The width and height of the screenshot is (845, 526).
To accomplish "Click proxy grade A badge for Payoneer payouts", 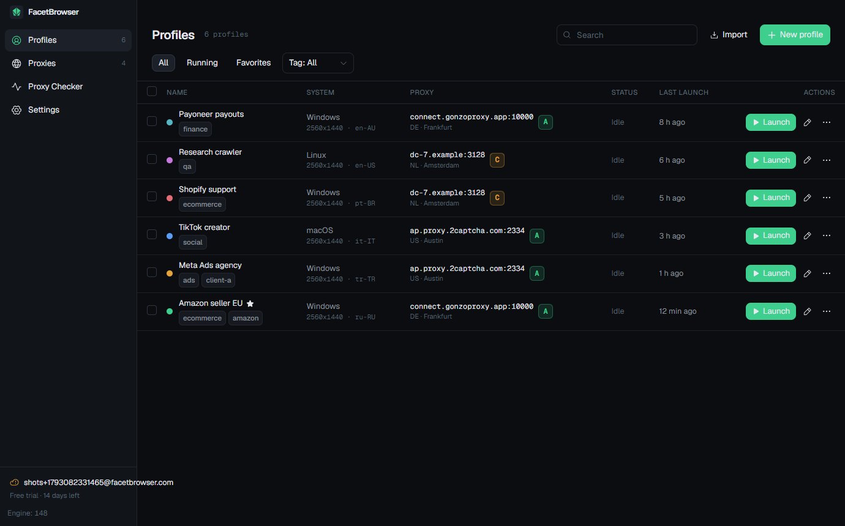I will (x=546, y=122).
